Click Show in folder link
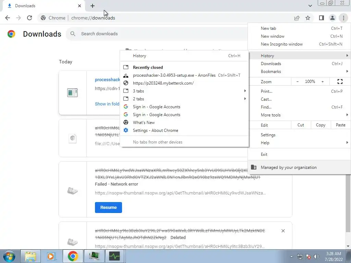 (107, 104)
